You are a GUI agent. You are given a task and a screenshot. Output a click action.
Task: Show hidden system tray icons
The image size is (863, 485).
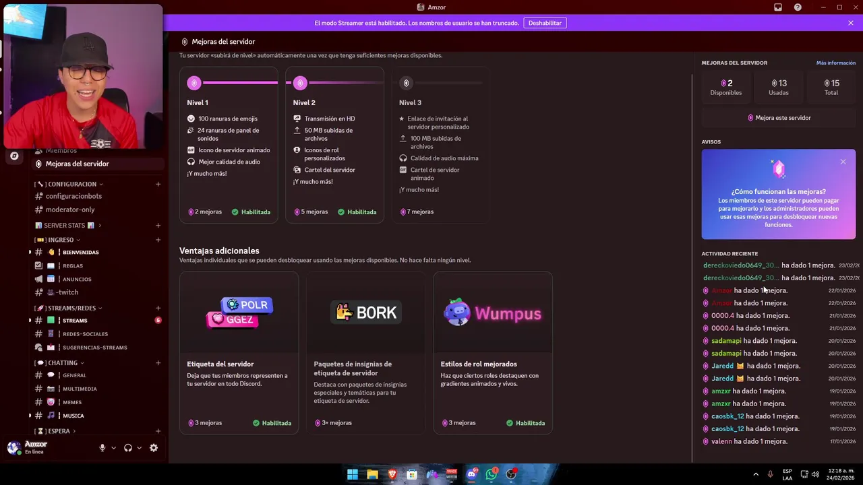756,474
